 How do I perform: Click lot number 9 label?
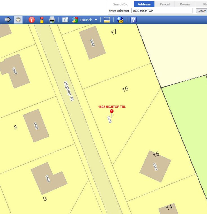(x=45, y=198)
